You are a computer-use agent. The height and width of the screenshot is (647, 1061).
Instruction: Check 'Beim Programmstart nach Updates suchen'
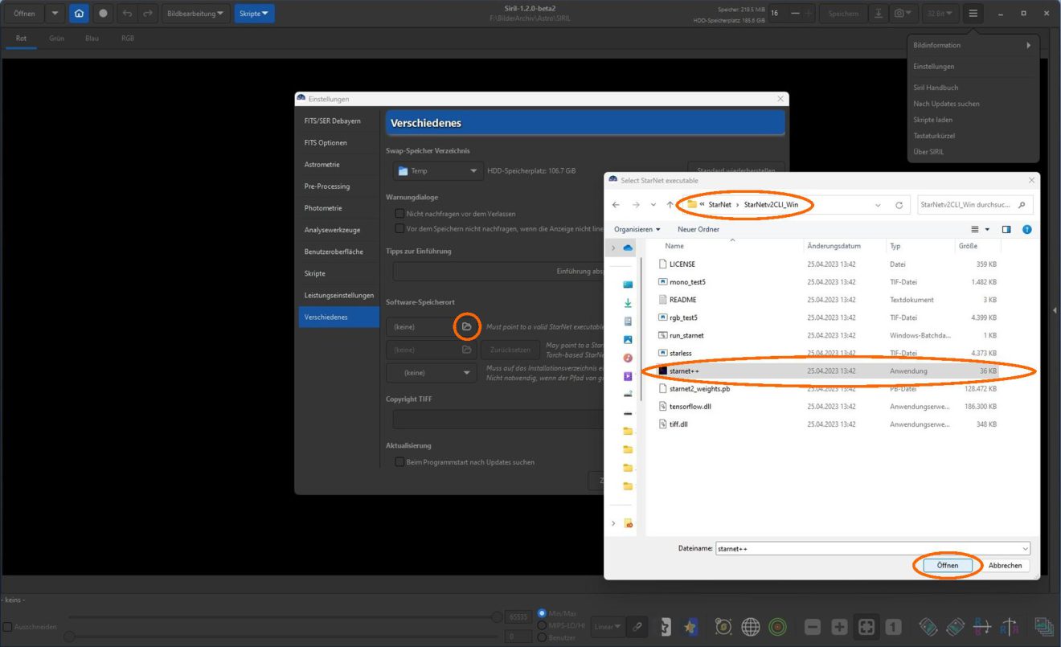(x=399, y=462)
